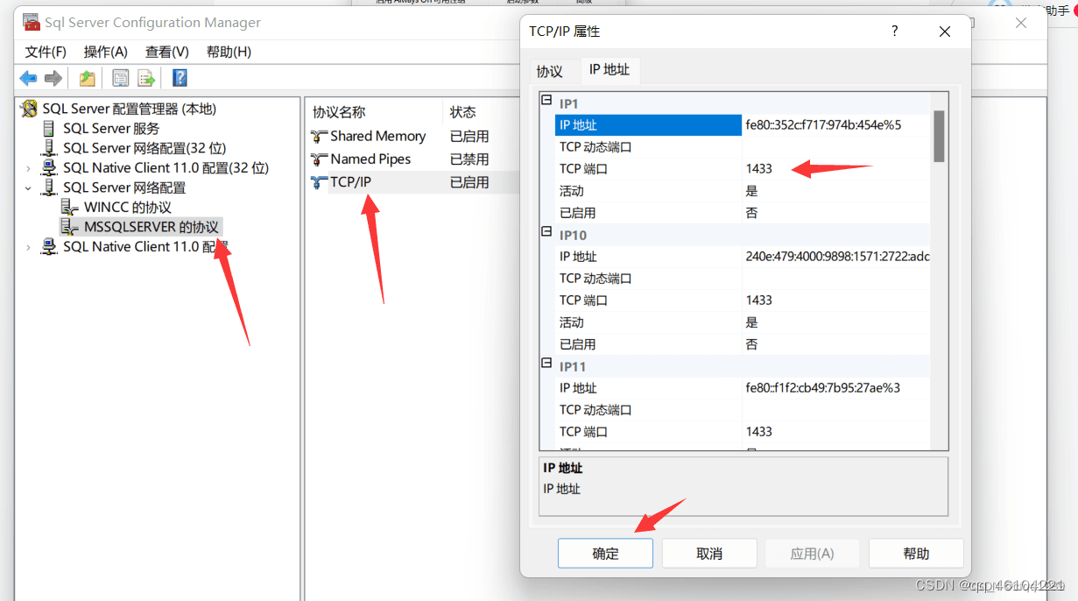
Task: Open the 查看(V) menu
Action: click(167, 52)
